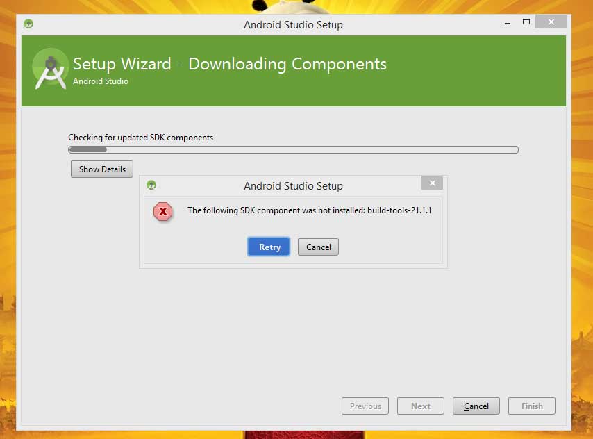
Task: Cancel the setup wizard
Action: click(x=476, y=406)
